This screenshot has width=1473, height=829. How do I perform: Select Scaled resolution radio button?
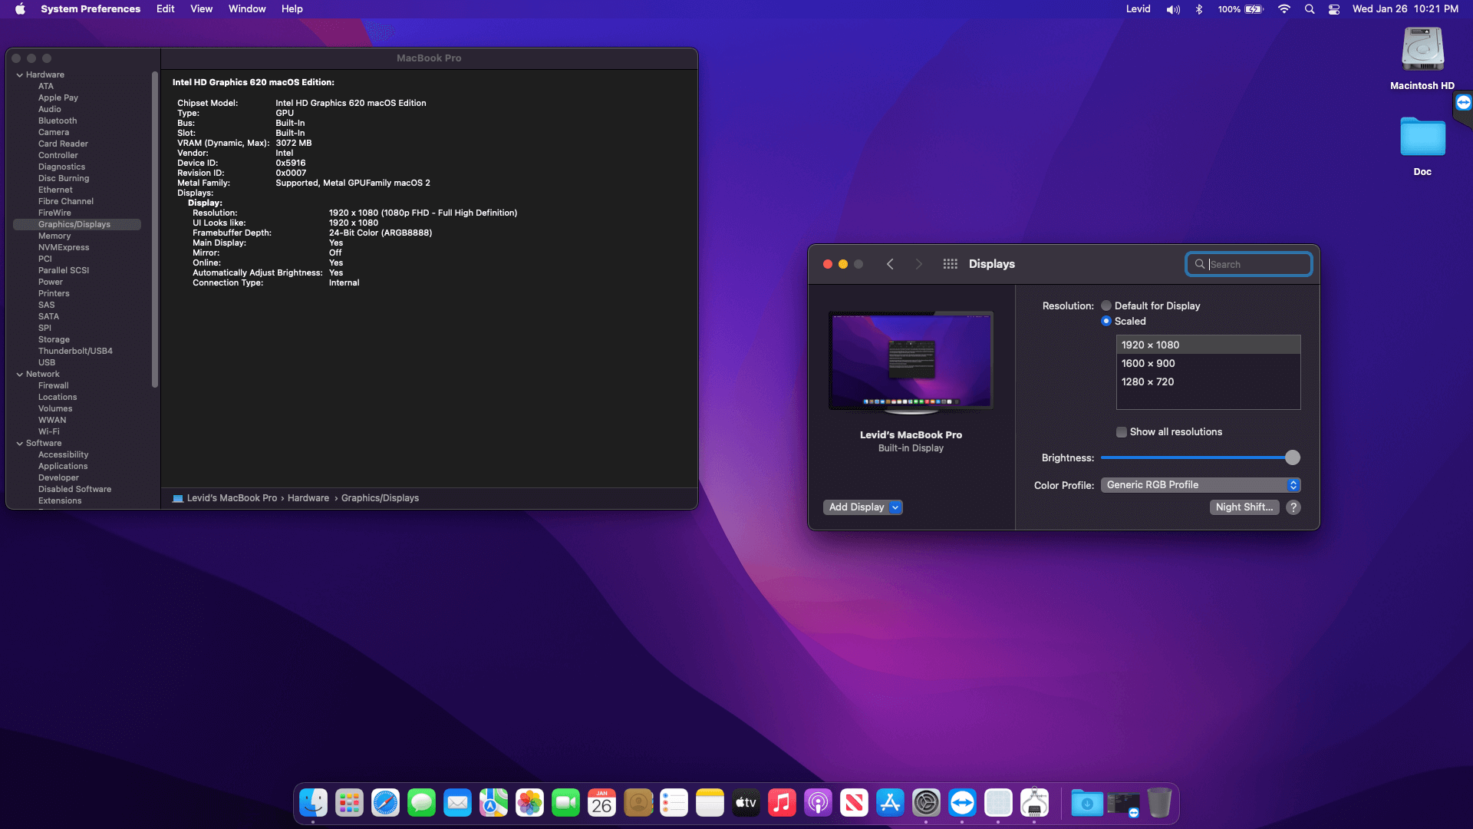[x=1106, y=321]
